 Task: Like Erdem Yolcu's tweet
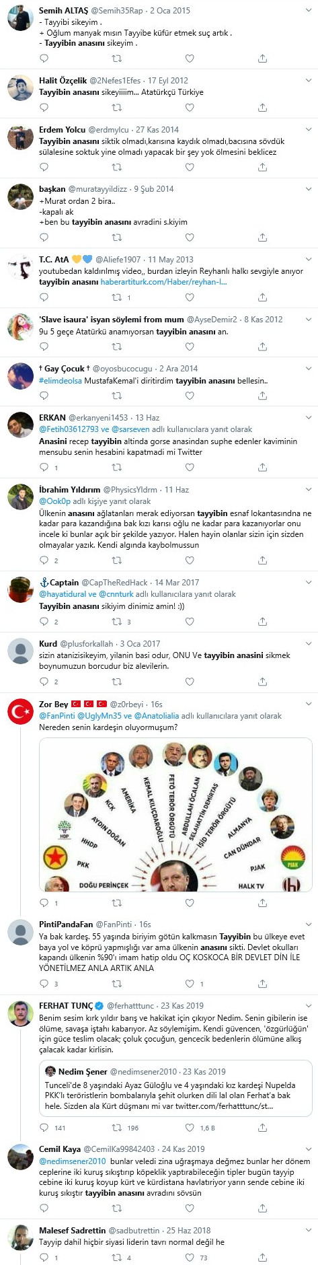coord(190,167)
